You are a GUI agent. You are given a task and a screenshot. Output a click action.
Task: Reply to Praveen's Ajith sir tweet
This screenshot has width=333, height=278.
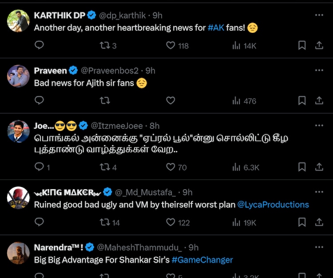pos(39,101)
